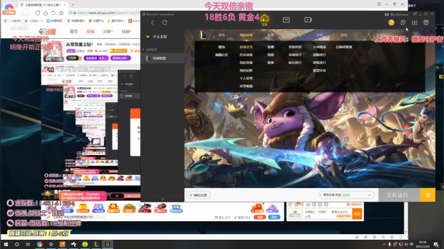Open the WeGame video/live icon
The width and height of the screenshot is (444, 249).
(308, 20)
